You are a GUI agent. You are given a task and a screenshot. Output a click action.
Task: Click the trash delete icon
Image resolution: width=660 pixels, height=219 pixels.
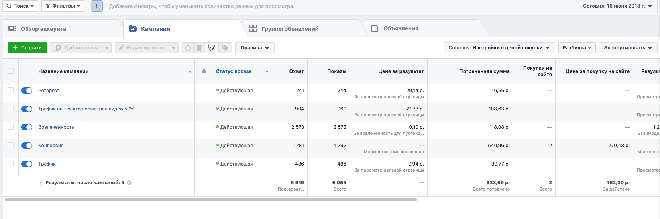199,48
